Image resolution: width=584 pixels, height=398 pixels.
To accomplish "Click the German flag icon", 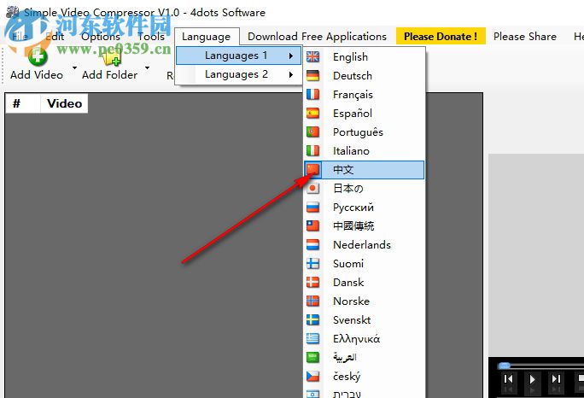I will click(312, 76).
